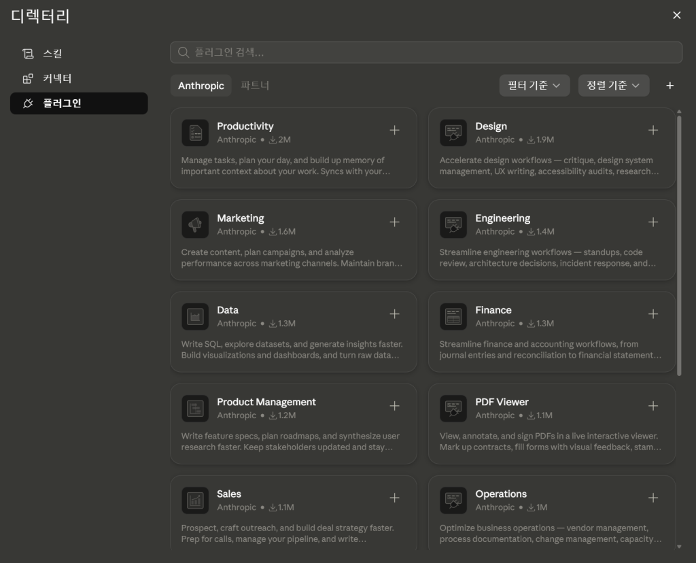Click the Engineering description 'Streamline engineering workflows'
This screenshot has height=563, width=696.
(547, 258)
